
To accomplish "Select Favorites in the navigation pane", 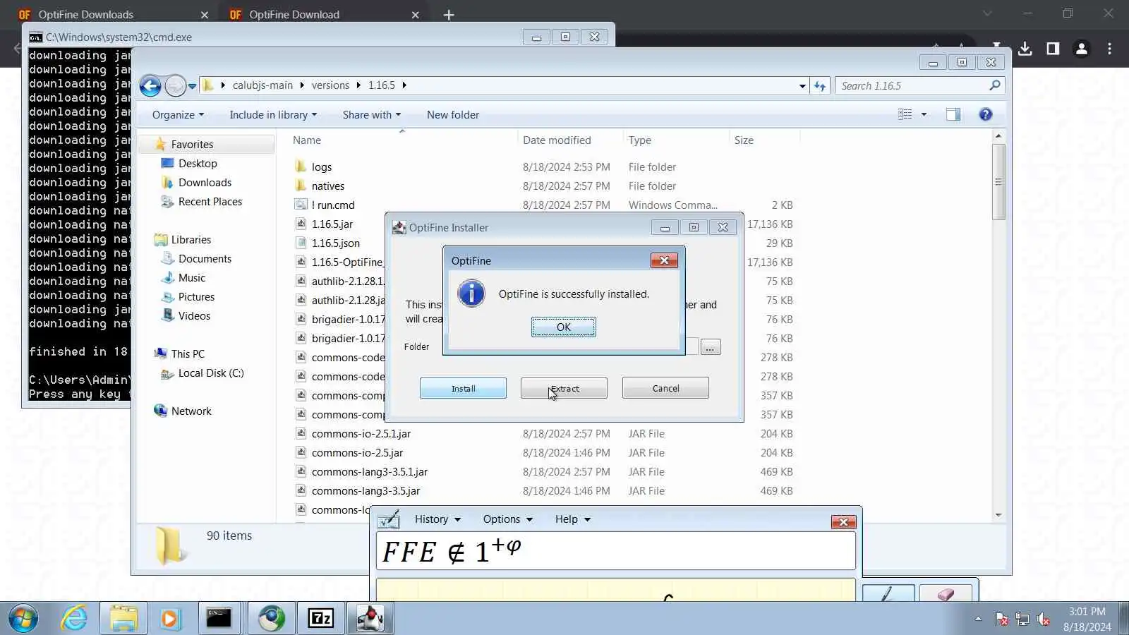I will pos(192,144).
